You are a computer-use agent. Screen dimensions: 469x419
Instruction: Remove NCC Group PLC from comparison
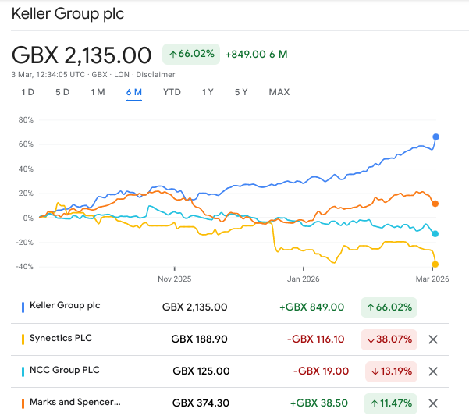[x=433, y=371]
